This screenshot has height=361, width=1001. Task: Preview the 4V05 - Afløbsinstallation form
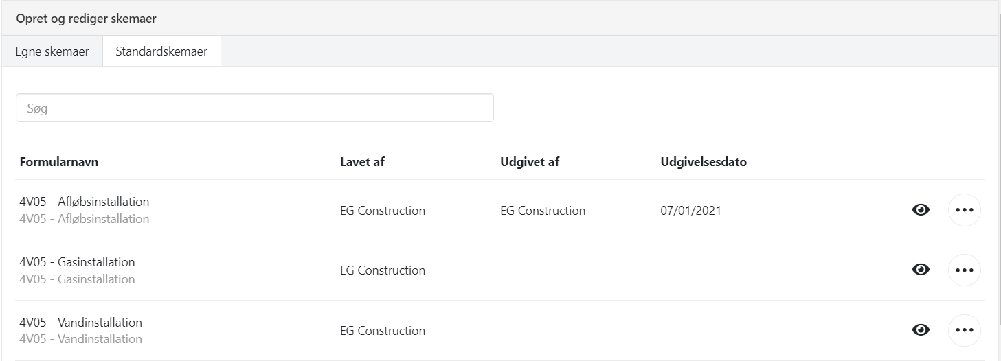(x=921, y=210)
